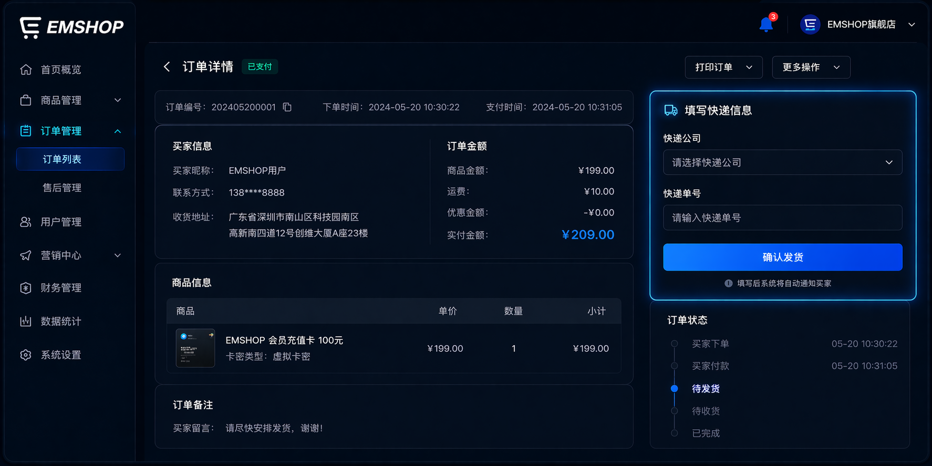Focus the 请输入快递单号 input field
Image resolution: width=932 pixels, height=466 pixels.
[x=783, y=218]
